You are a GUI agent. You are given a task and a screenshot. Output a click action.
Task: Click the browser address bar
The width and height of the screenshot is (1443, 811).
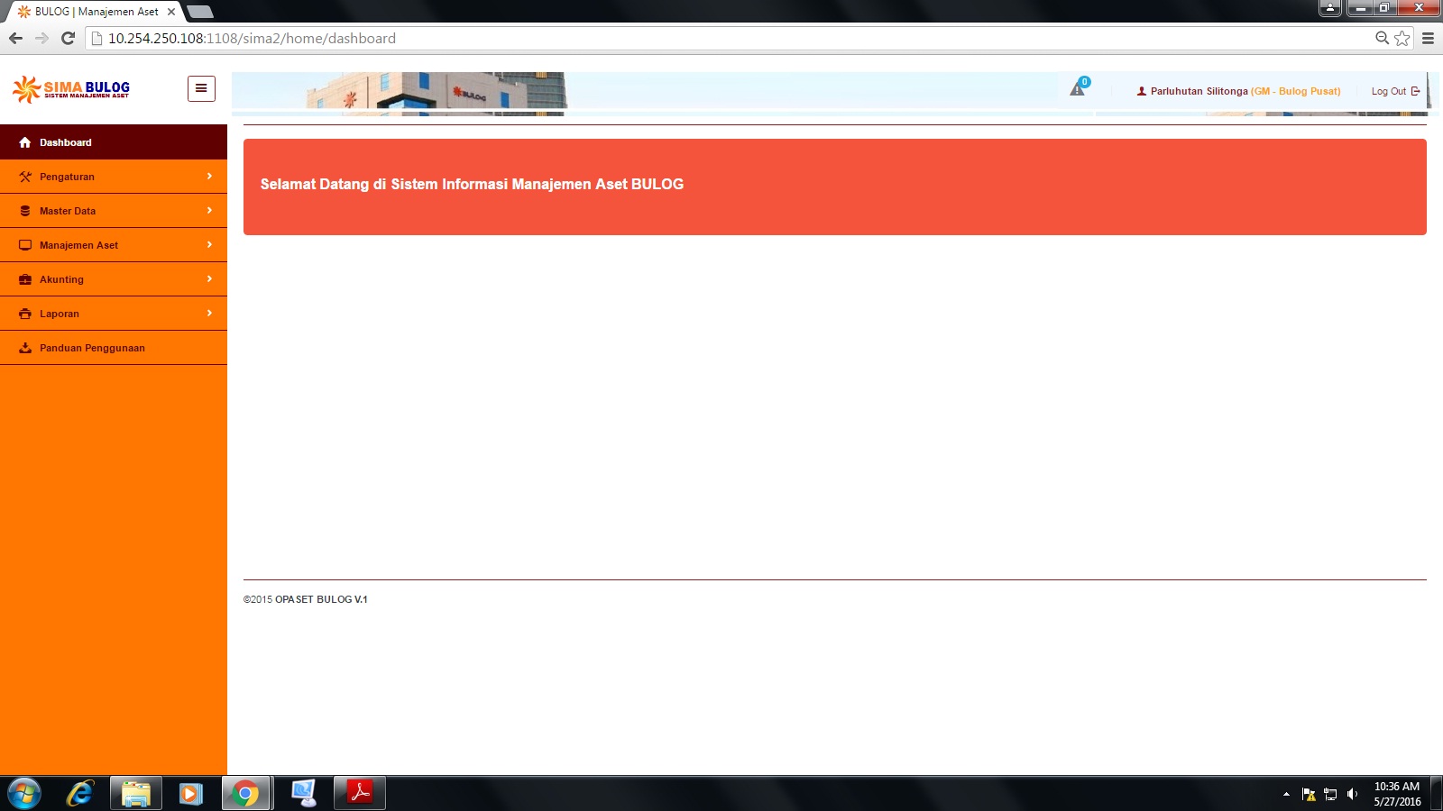coord(731,38)
